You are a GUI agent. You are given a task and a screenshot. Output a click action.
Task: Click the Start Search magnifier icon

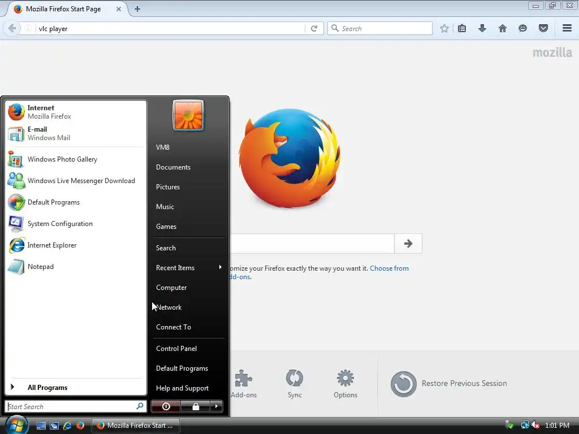140,406
